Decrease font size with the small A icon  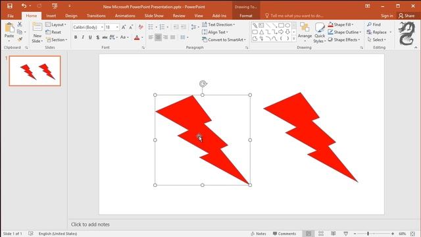click(x=131, y=27)
